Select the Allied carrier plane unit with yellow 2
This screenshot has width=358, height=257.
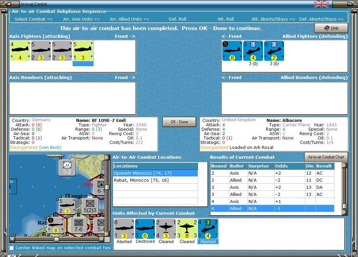pos(274,51)
